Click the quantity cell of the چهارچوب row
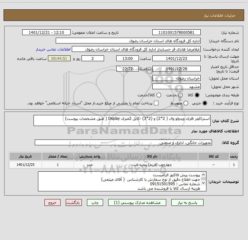Image resolution: width=248 pixels, height=240 pixels. [x=58, y=165]
